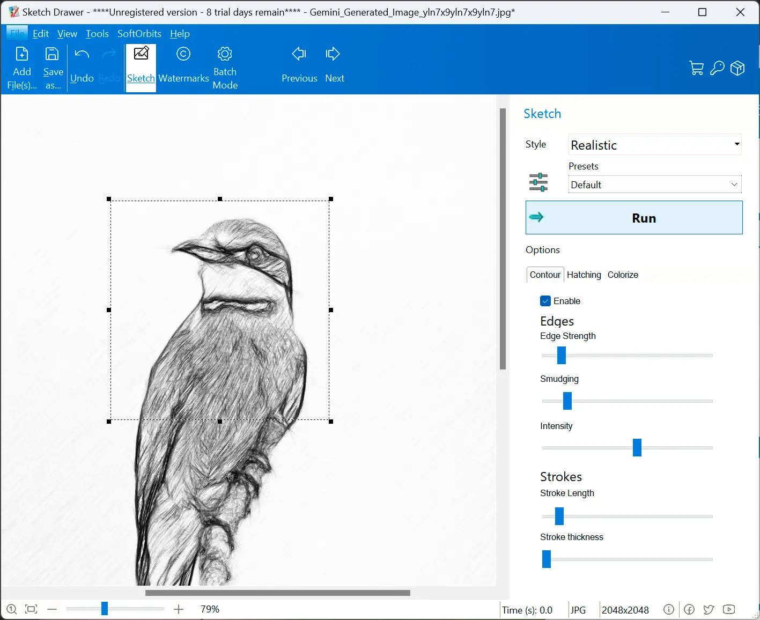Screen dimensions: 760x620
Task: Maximize the Sketch Drawer window
Action: 702,12
